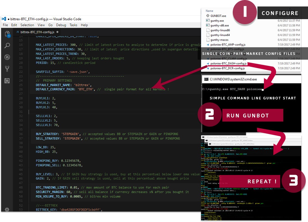Click the Visual Studio Code logo icon
308x222 pixels.
(4, 19)
